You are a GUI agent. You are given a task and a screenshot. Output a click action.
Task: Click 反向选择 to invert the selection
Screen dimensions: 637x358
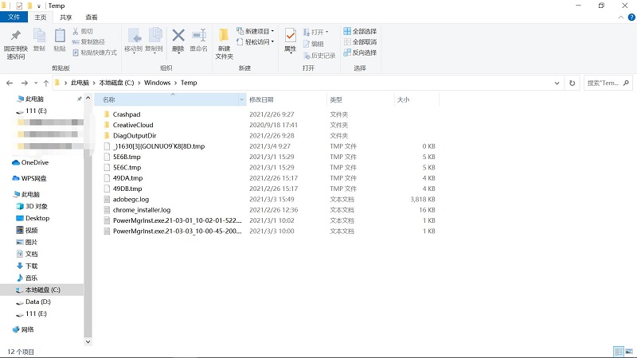click(360, 53)
